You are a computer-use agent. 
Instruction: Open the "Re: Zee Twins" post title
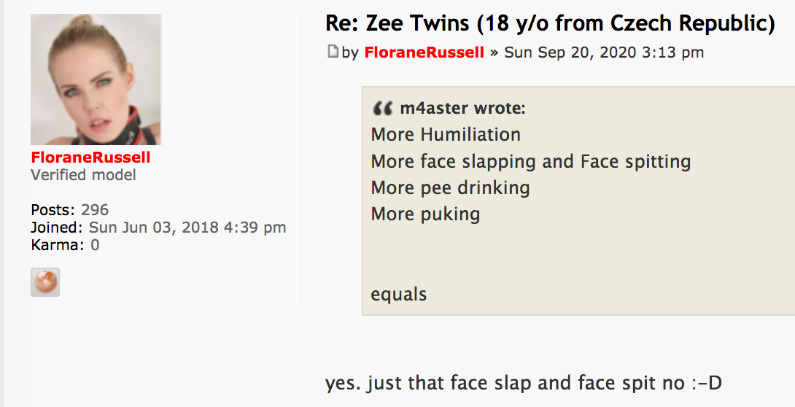[x=550, y=23]
